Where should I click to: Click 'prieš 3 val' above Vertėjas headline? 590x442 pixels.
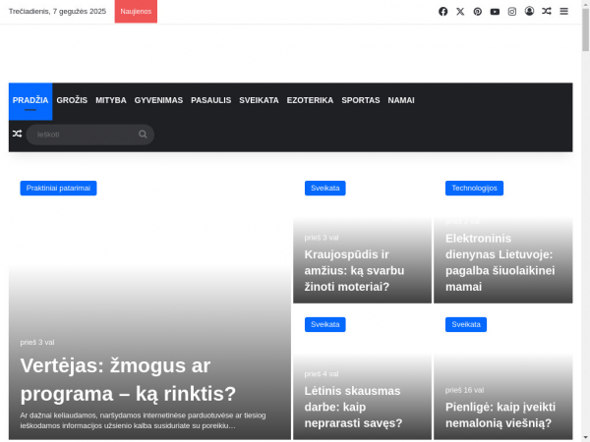[37, 343]
